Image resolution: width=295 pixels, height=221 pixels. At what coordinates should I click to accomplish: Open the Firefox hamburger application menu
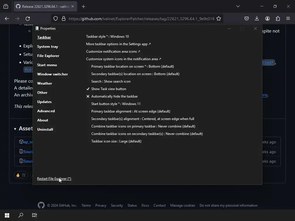[x=288, y=19]
